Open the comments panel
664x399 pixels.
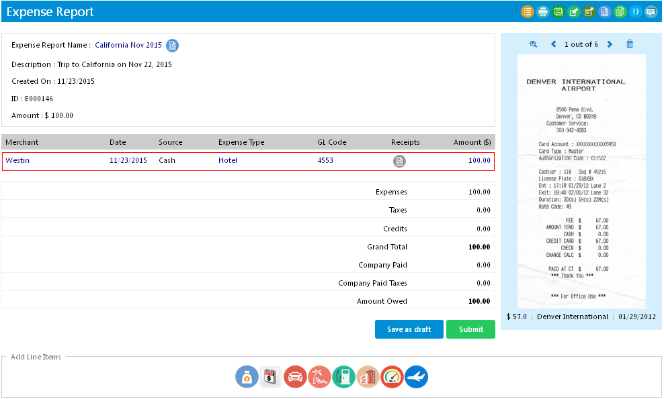coord(651,11)
